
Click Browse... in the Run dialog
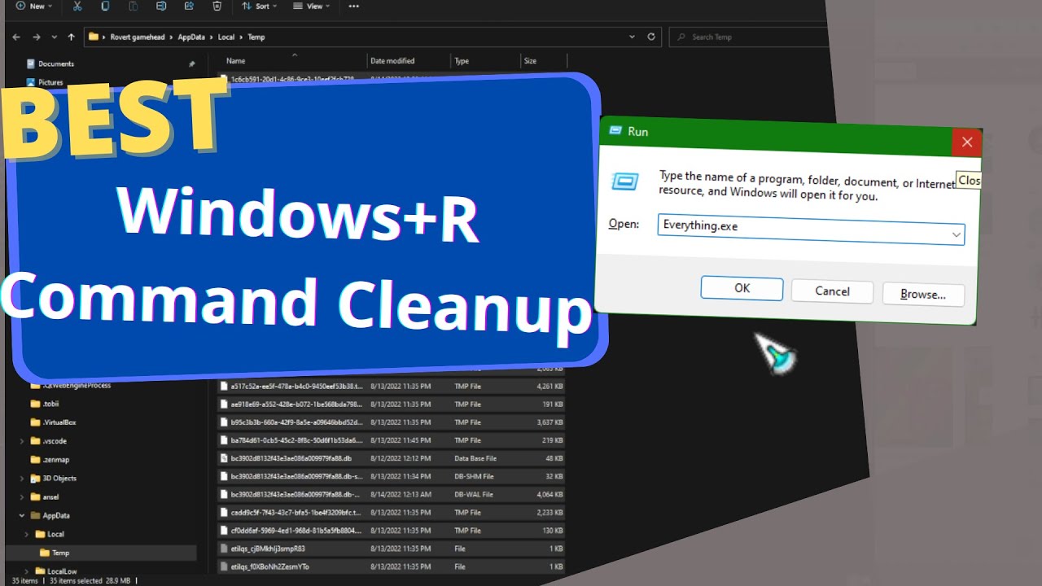[922, 295]
